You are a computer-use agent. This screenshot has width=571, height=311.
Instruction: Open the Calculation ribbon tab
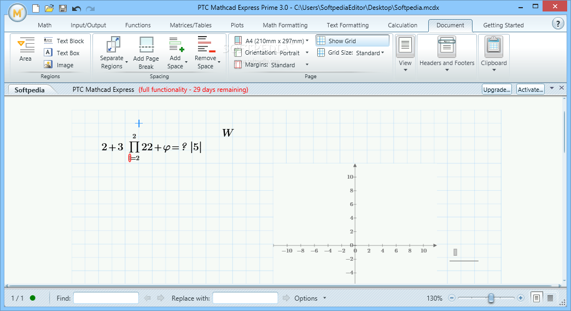pyautogui.click(x=403, y=25)
